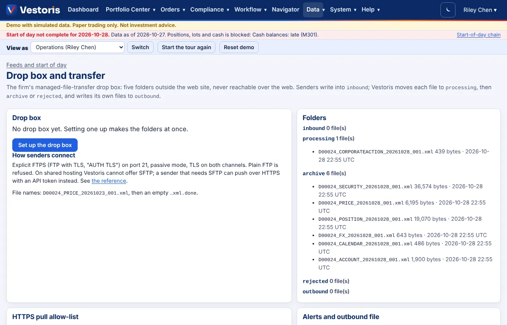Go to Feeds and start of day breadcrumb
This screenshot has height=325, width=507.
[36, 65]
